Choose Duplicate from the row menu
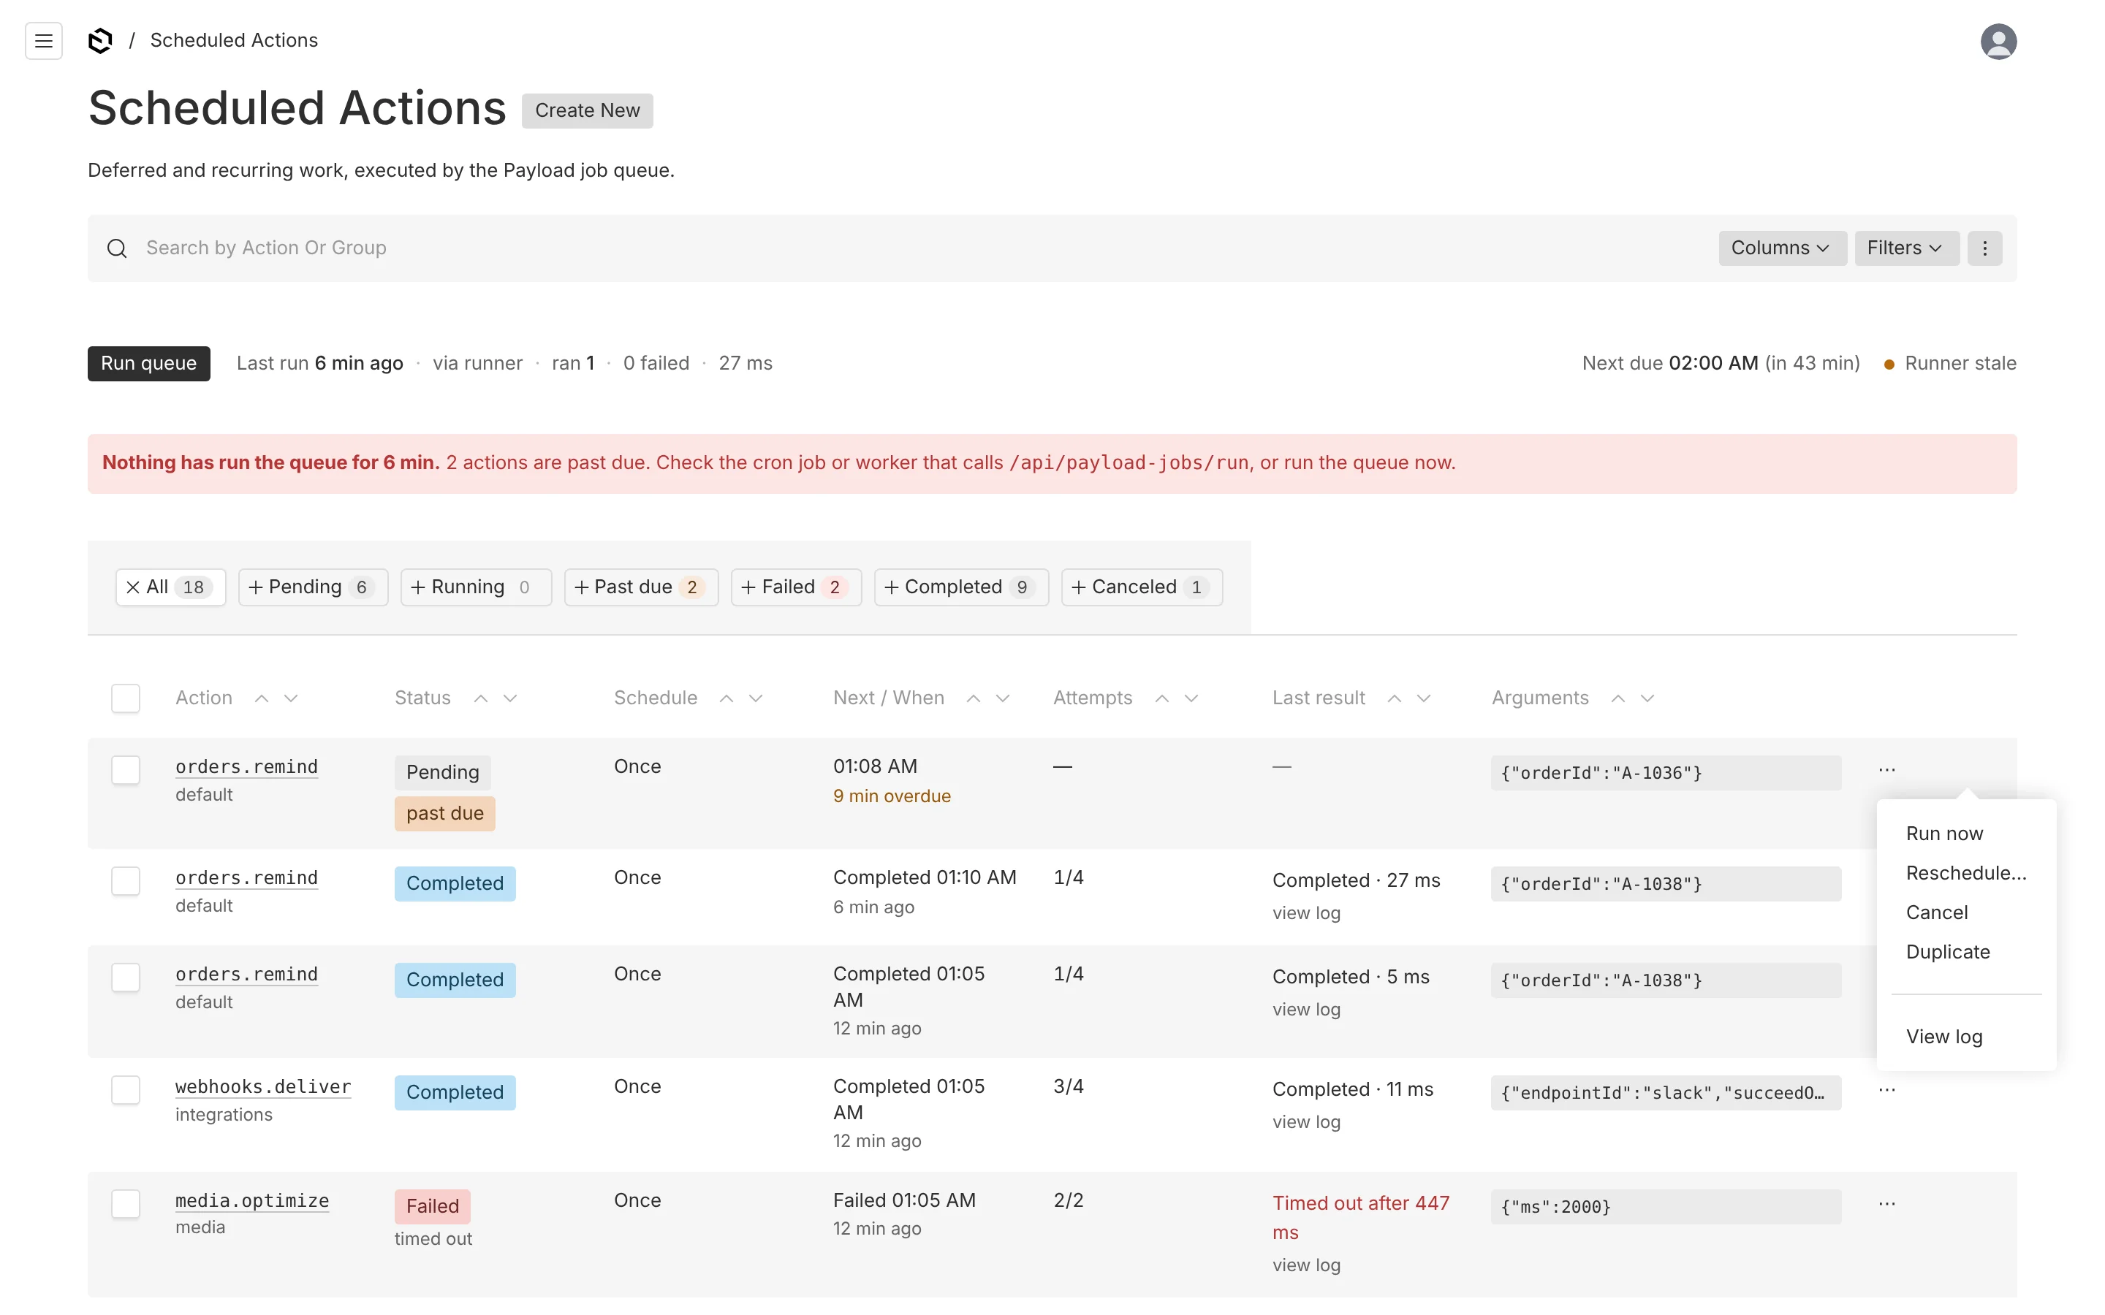 [1948, 953]
